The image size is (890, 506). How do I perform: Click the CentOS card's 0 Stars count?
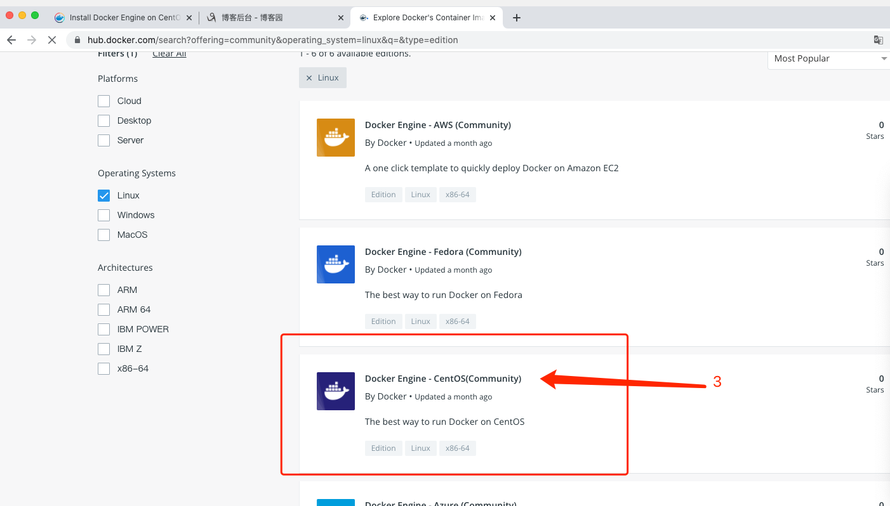coord(875,384)
